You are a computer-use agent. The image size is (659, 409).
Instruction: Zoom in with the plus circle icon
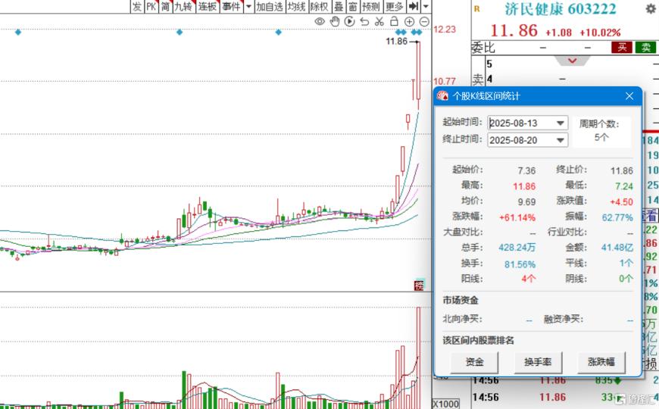[409, 21]
